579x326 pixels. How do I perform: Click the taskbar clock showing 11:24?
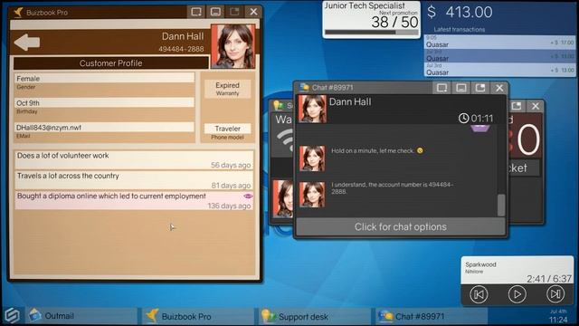(x=558, y=320)
